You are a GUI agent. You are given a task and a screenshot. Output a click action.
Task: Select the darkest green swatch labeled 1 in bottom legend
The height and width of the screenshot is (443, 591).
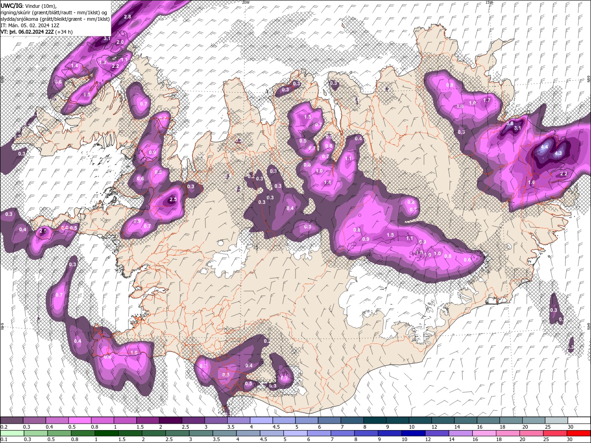pyautogui.click(x=106, y=433)
